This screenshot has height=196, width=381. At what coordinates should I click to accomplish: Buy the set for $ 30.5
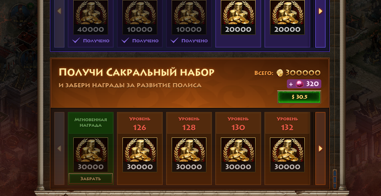(x=299, y=97)
